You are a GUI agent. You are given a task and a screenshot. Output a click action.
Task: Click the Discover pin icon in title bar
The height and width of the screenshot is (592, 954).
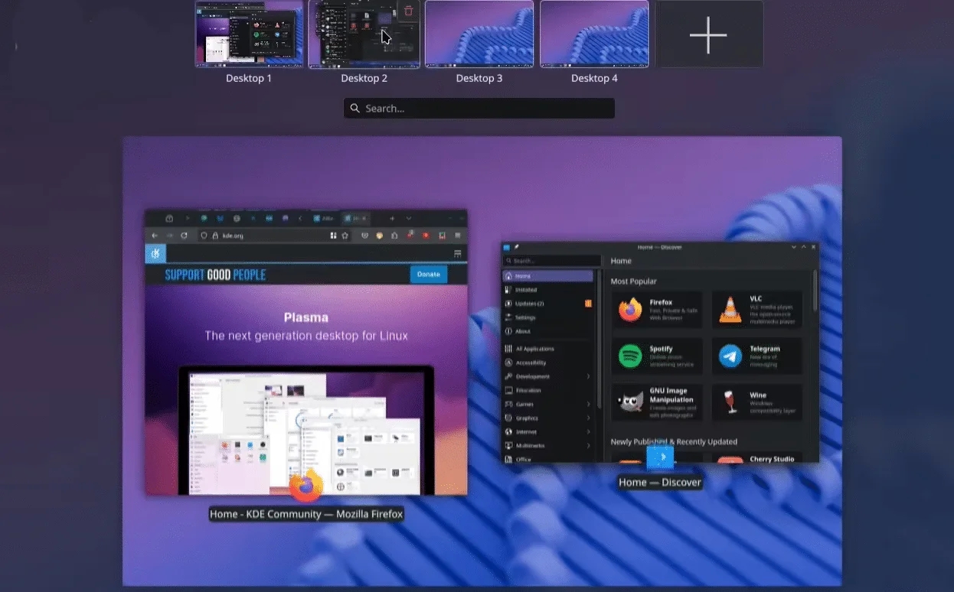tap(517, 247)
